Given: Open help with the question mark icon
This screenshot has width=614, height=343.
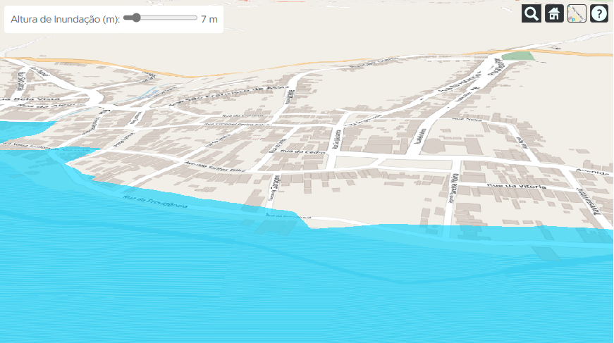Looking at the screenshot, I should click(x=599, y=13).
